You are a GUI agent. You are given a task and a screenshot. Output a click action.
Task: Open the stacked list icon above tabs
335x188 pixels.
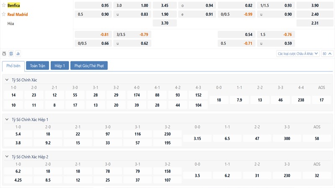click(x=11, y=54)
